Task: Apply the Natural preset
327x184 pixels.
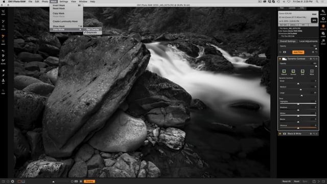Action: [284, 72]
